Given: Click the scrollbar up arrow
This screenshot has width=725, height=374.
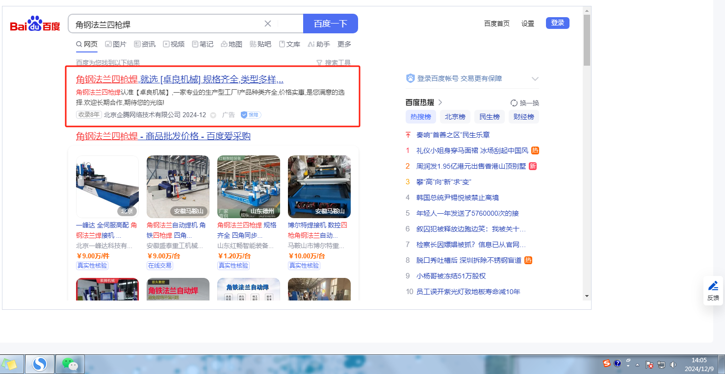Looking at the screenshot, I should (587, 10).
